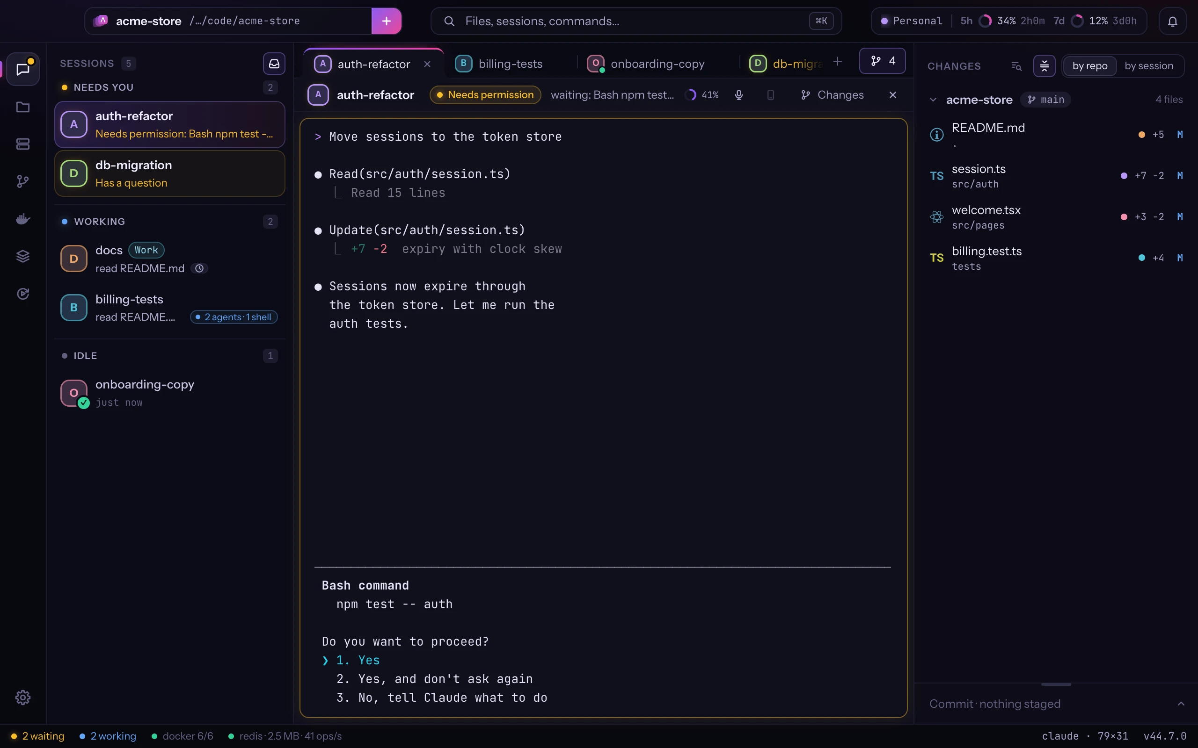Choose 'No, tell Claude what to do'
1198x748 pixels.
(x=442, y=698)
